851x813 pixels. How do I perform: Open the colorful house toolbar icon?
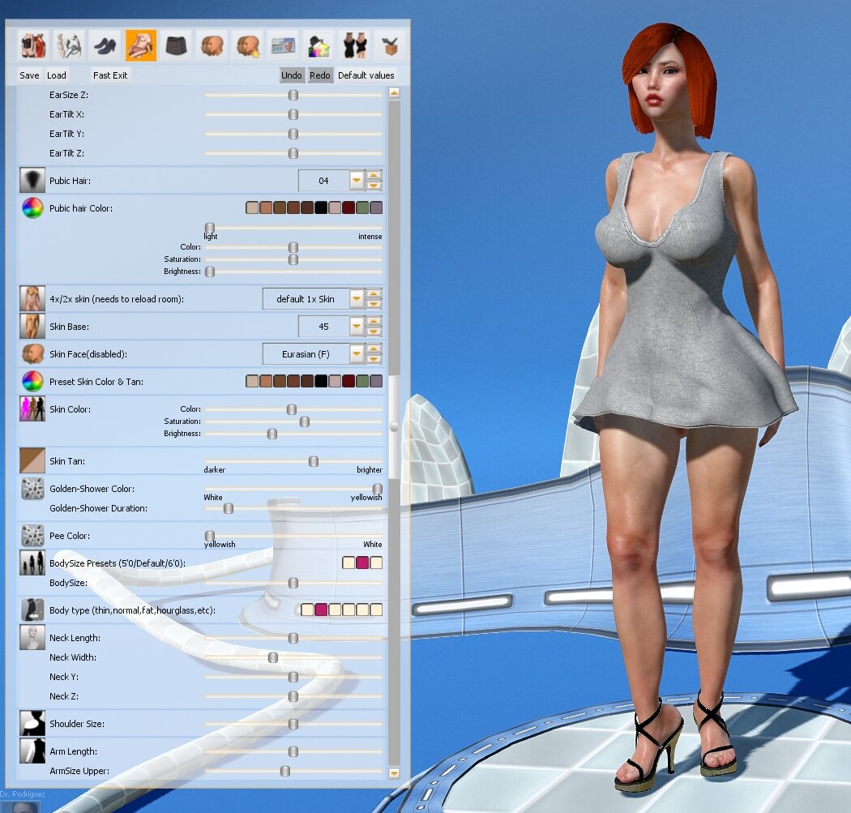319,45
